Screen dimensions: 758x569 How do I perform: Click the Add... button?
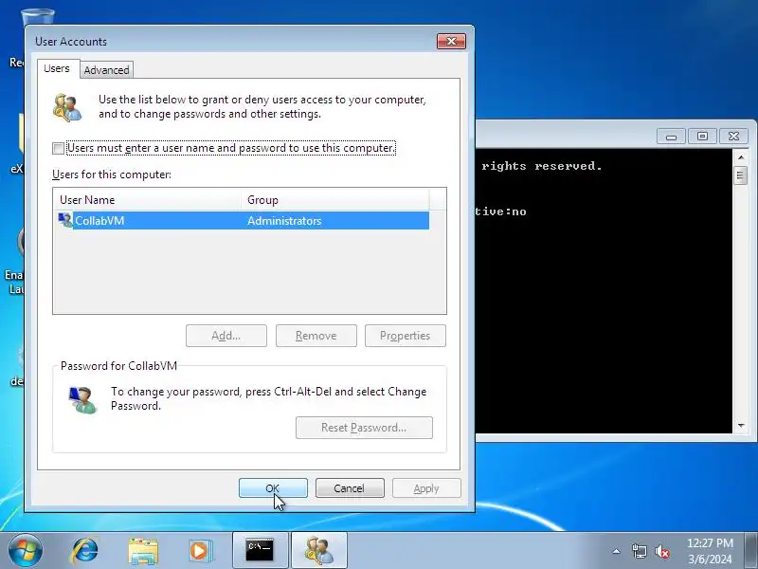point(226,336)
